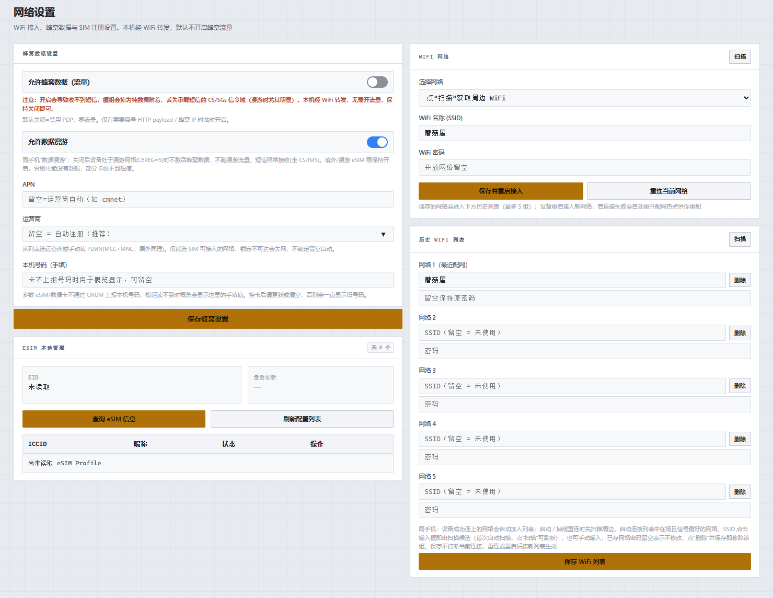Delete 网络 1 with its 删除 button
Viewport: 773px width, 598px height.
coord(740,280)
